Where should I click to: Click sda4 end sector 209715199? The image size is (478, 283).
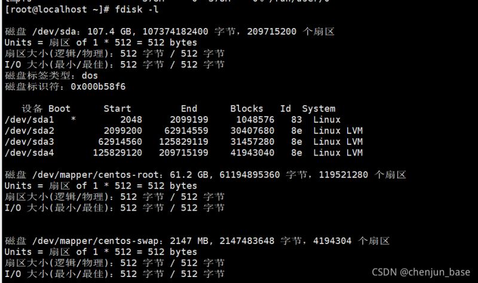tap(183, 153)
